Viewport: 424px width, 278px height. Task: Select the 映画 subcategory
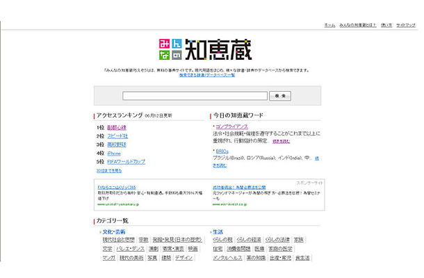pos(193,249)
